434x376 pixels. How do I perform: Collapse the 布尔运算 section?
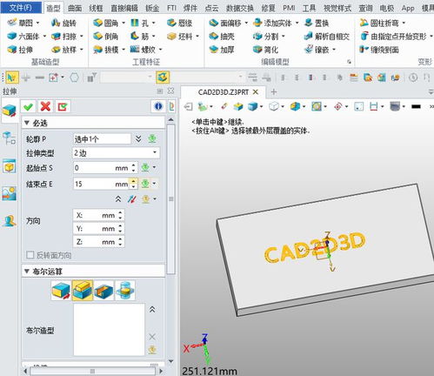coord(27,272)
